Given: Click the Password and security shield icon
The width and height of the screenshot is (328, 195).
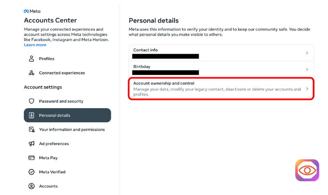Looking at the screenshot, I should click(31, 101).
